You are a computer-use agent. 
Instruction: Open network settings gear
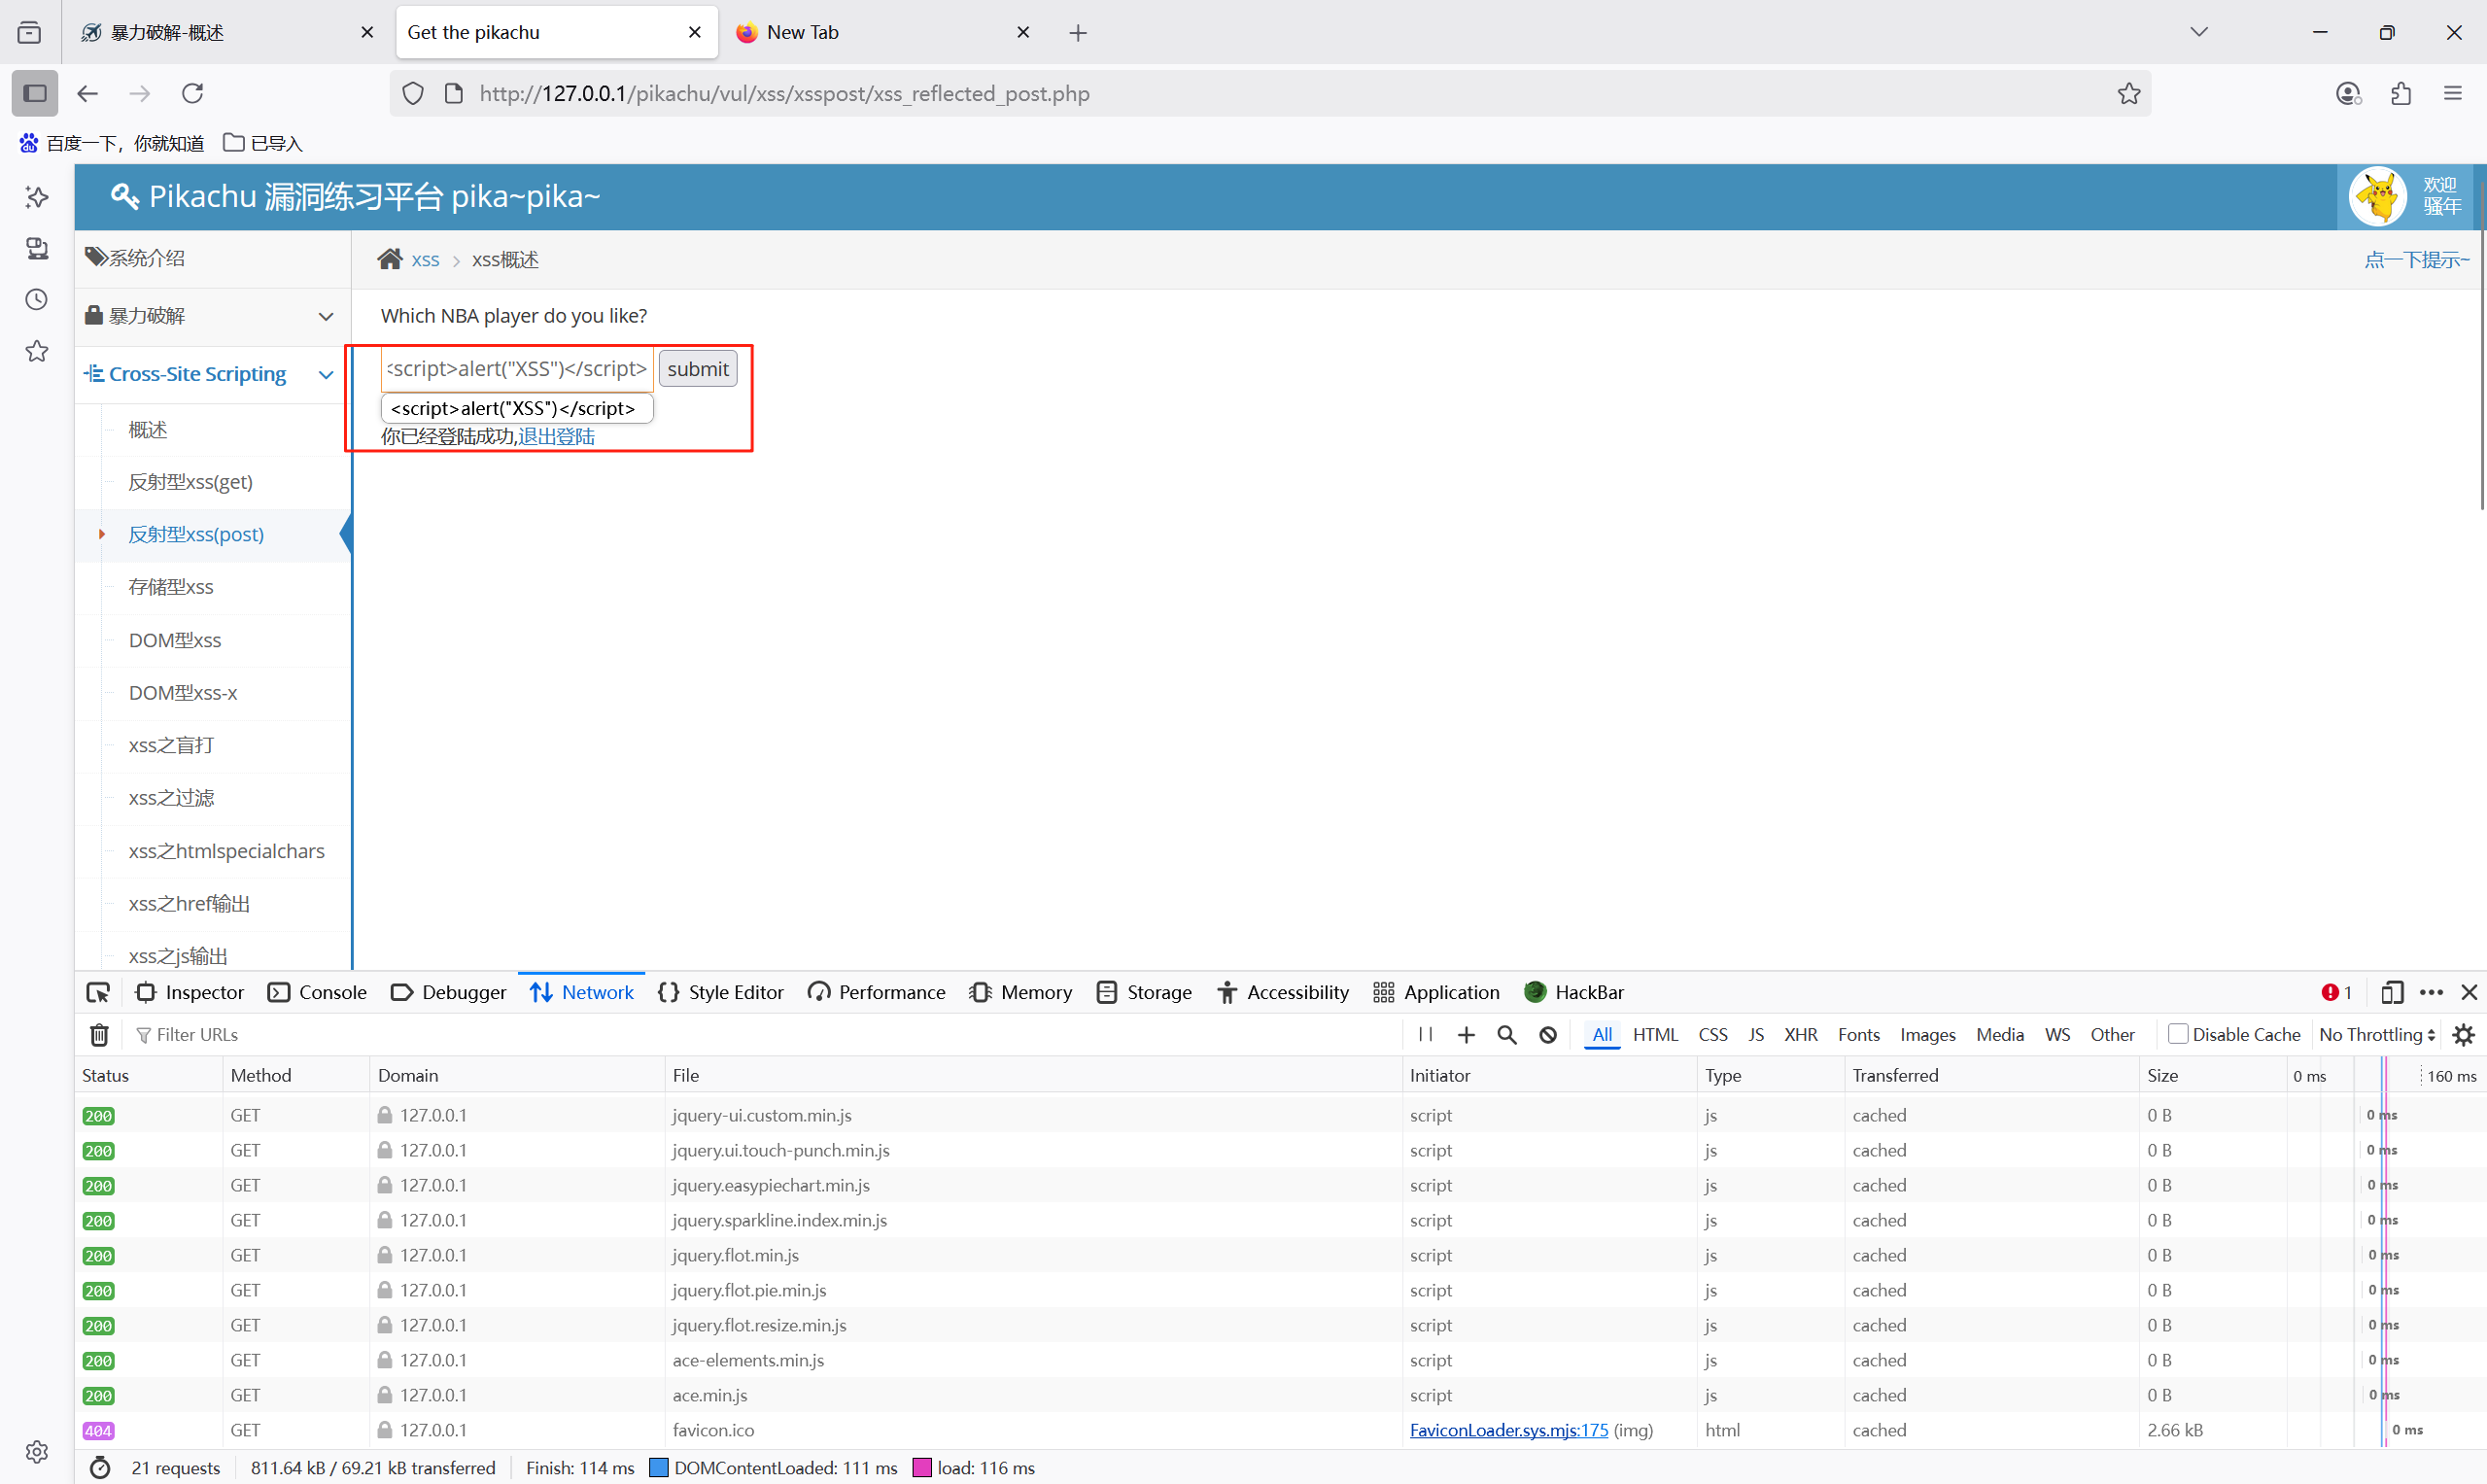[x=2464, y=1034]
